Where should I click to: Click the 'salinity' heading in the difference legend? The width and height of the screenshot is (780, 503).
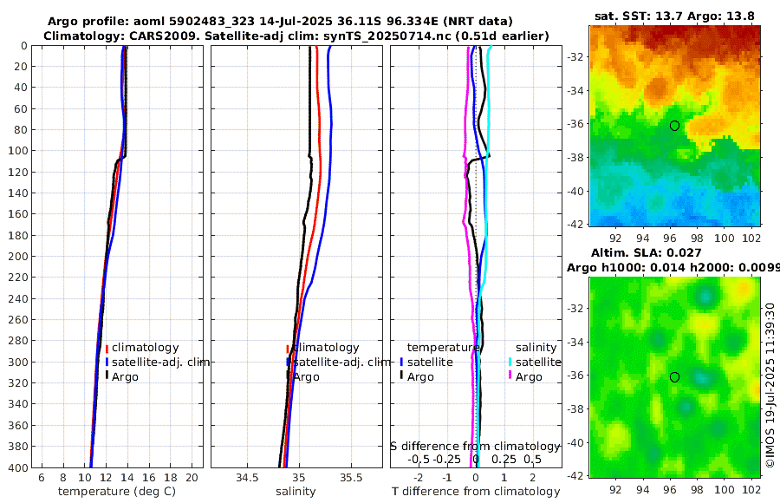536,348
